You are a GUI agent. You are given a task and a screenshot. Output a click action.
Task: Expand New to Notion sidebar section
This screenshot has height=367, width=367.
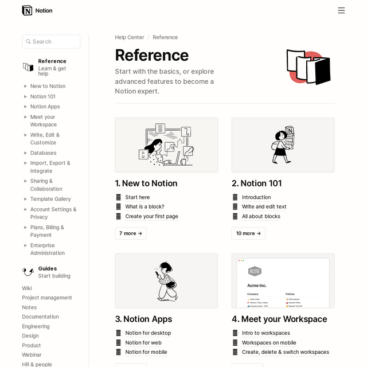coord(25,86)
